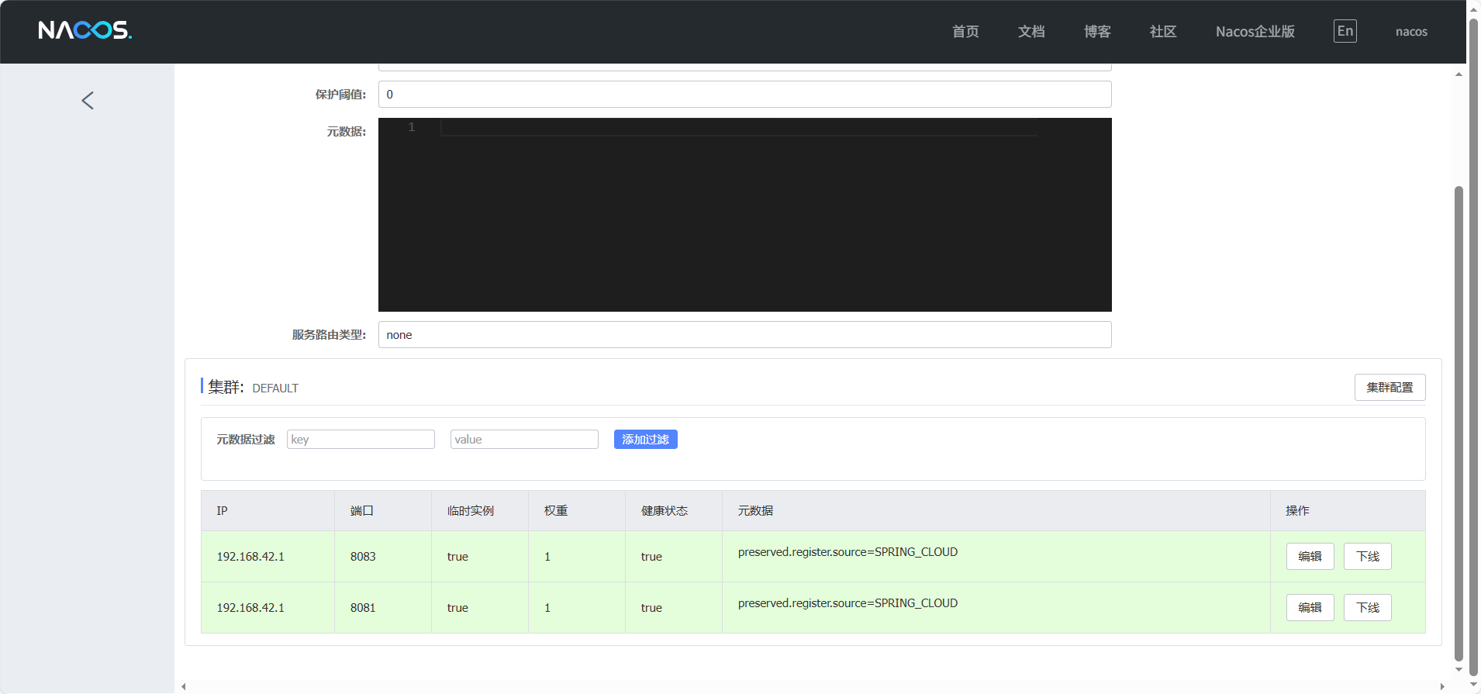Click the inner page vertical scrollbar thumb
The width and height of the screenshot is (1481, 694).
(1459, 423)
